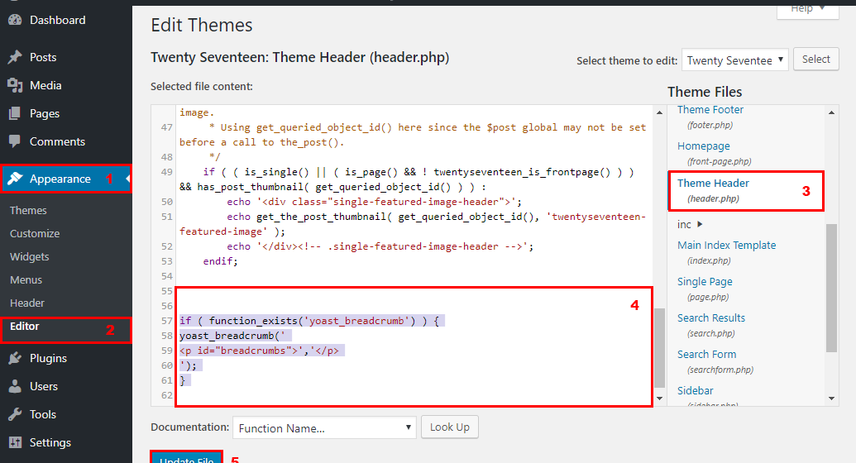Click the Plugins plug icon
Screen dimensions: 856x463
tap(15, 358)
